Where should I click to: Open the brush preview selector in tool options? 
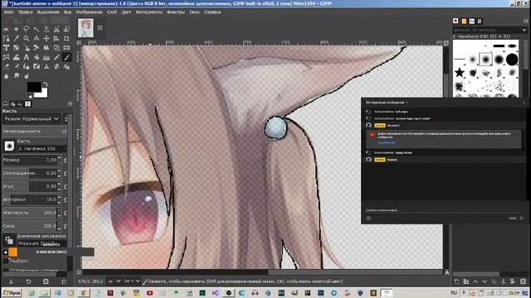click(9, 146)
